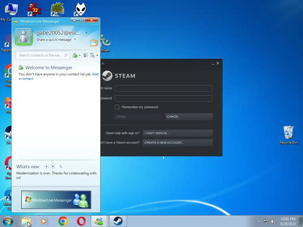Open Windows Media Player taskbar icon
Viewport: 303px width, 227px height.
[44, 221]
